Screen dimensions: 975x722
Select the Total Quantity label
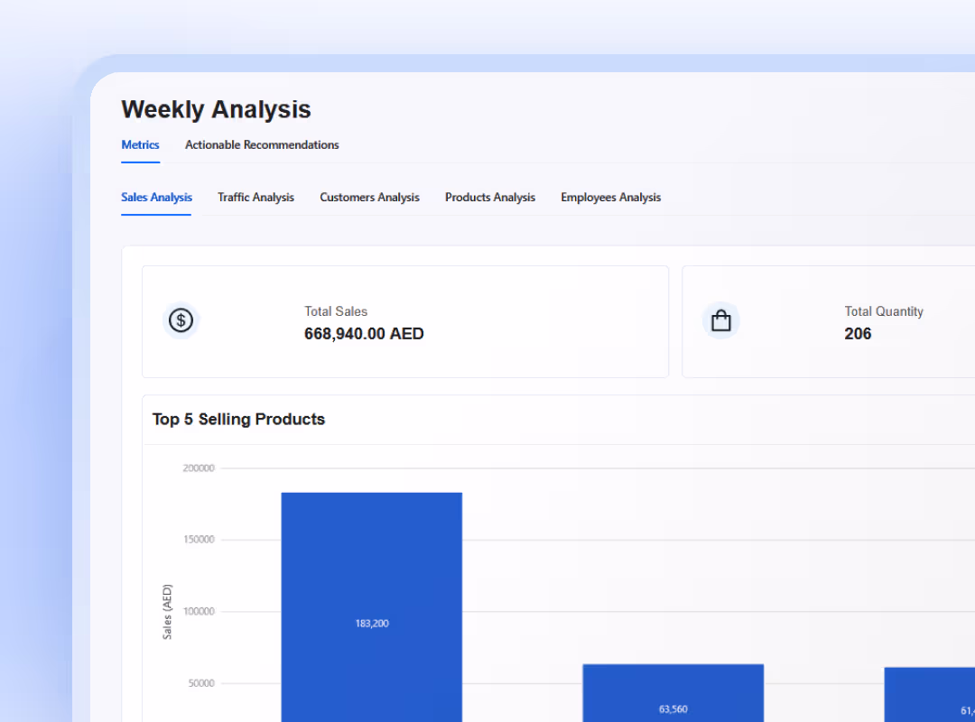tap(884, 311)
